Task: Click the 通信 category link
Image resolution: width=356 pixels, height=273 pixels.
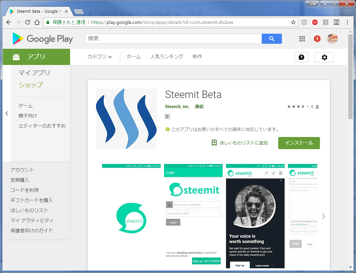Action: pyautogui.click(x=199, y=107)
